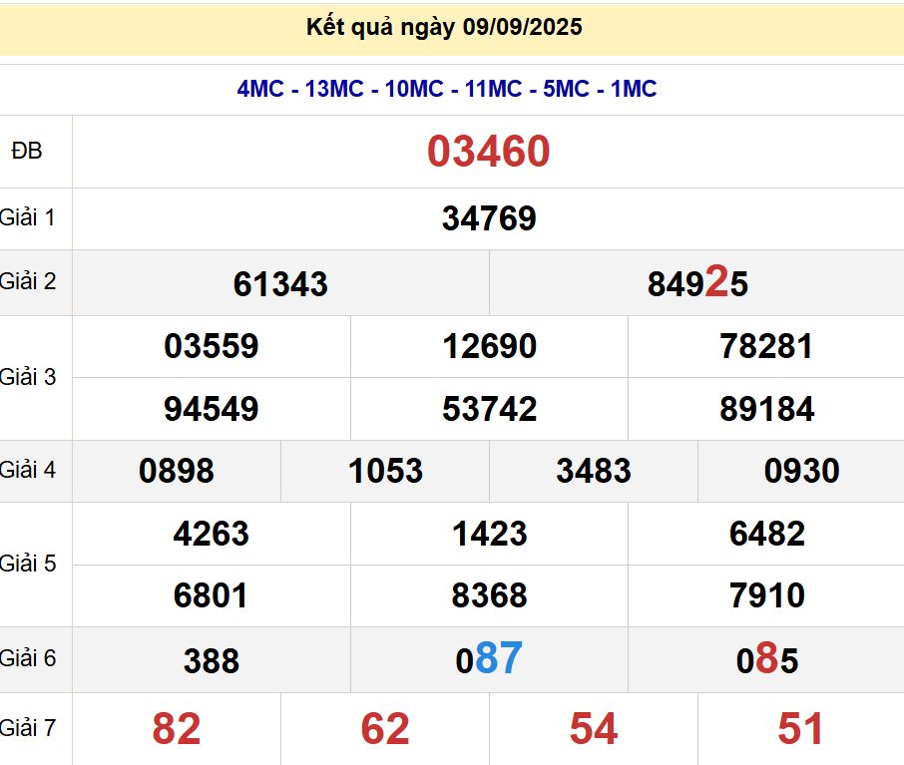Click the header 'Kết quả ngày 09/09/2025'
Image resolution: width=904 pixels, height=765 pixels.
click(444, 28)
